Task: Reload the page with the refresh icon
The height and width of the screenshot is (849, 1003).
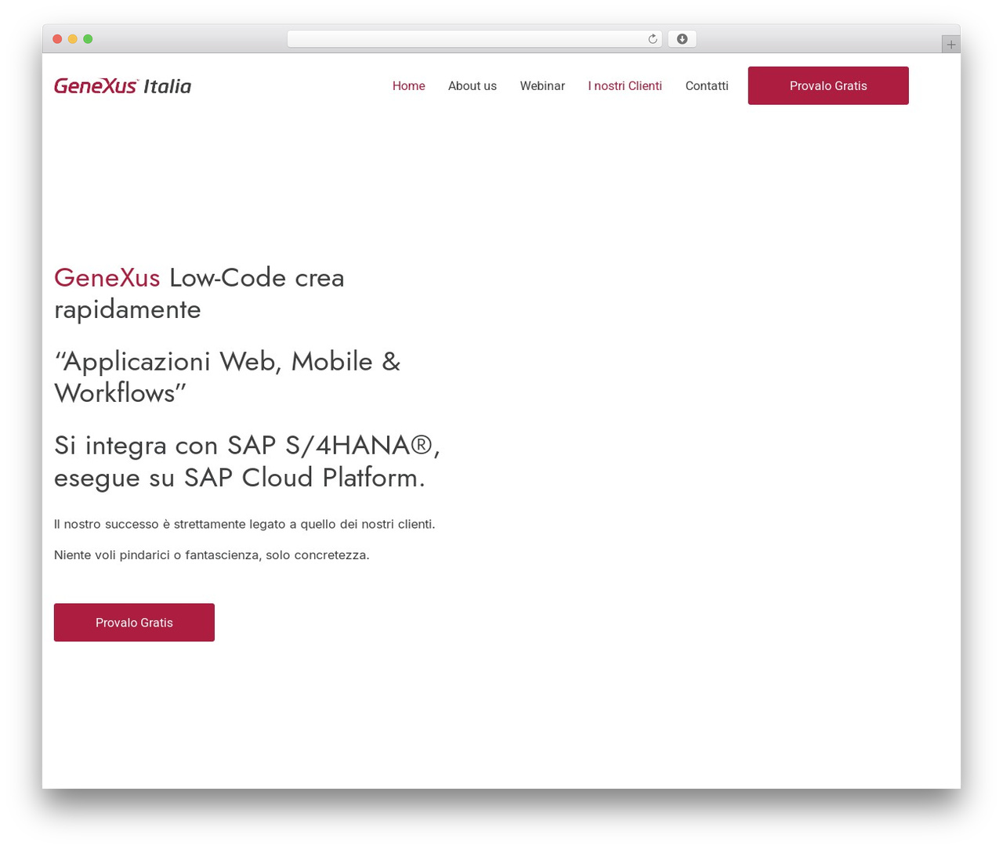Action: pyautogui.click(x=653, y=39)
